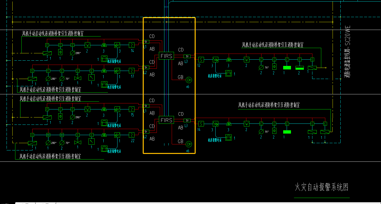
Task: Select the 机房报警电话 label on detector 22's loop
Action: pos(114,151)
